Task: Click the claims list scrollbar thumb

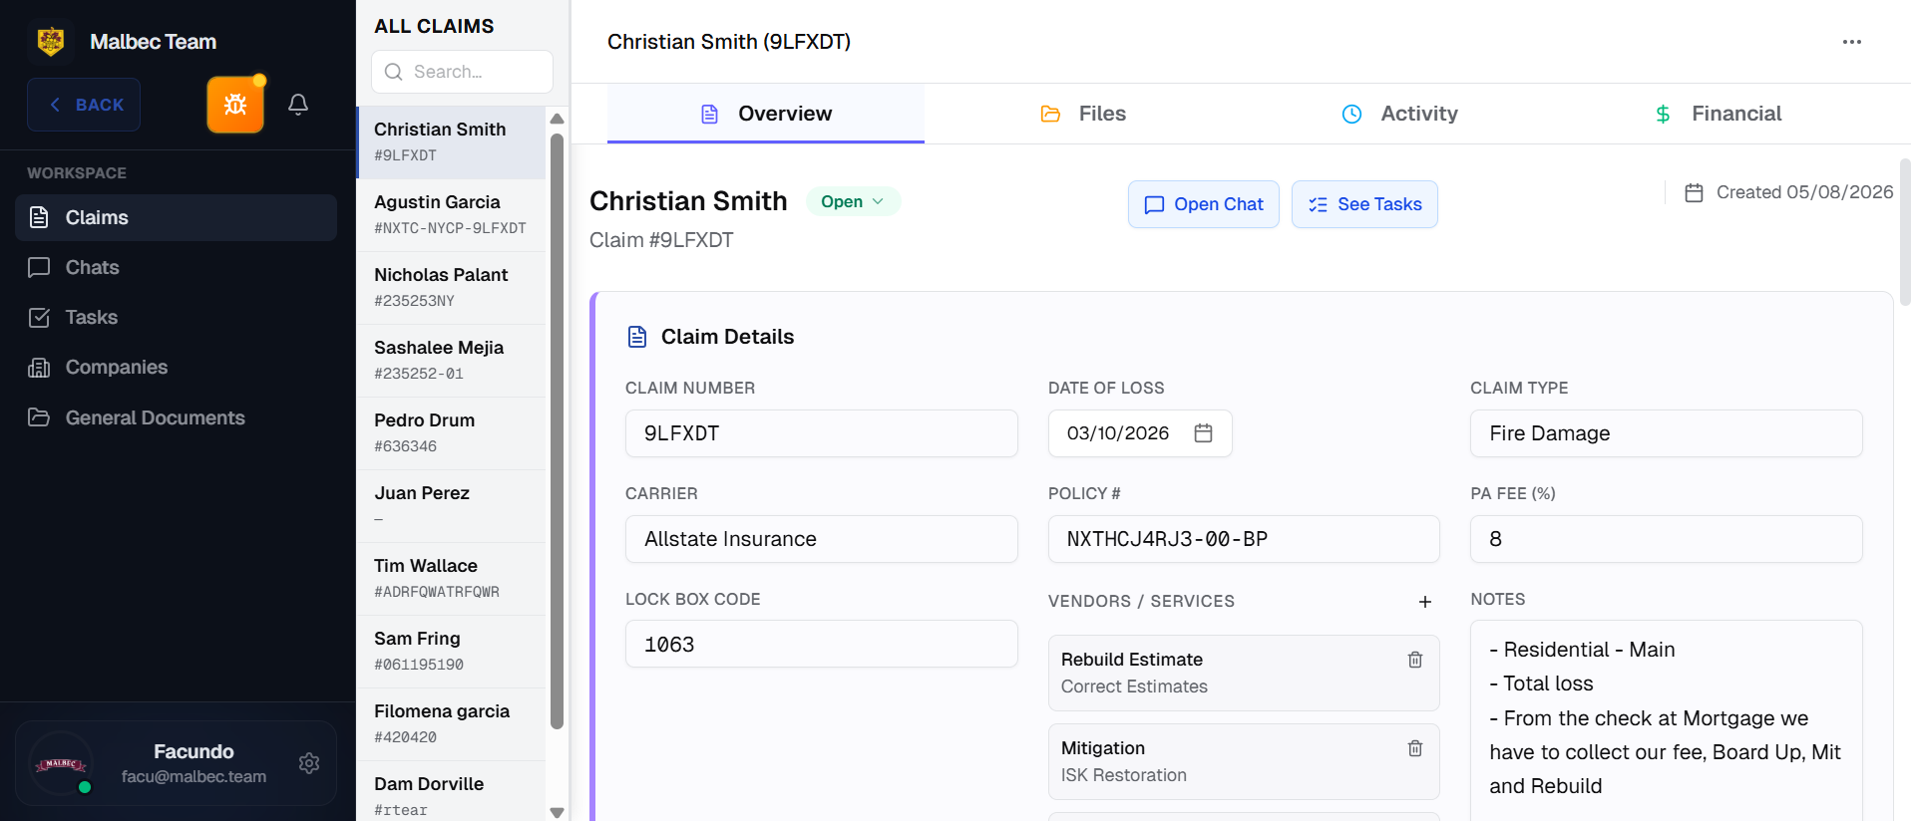Action: click(557, 430)
